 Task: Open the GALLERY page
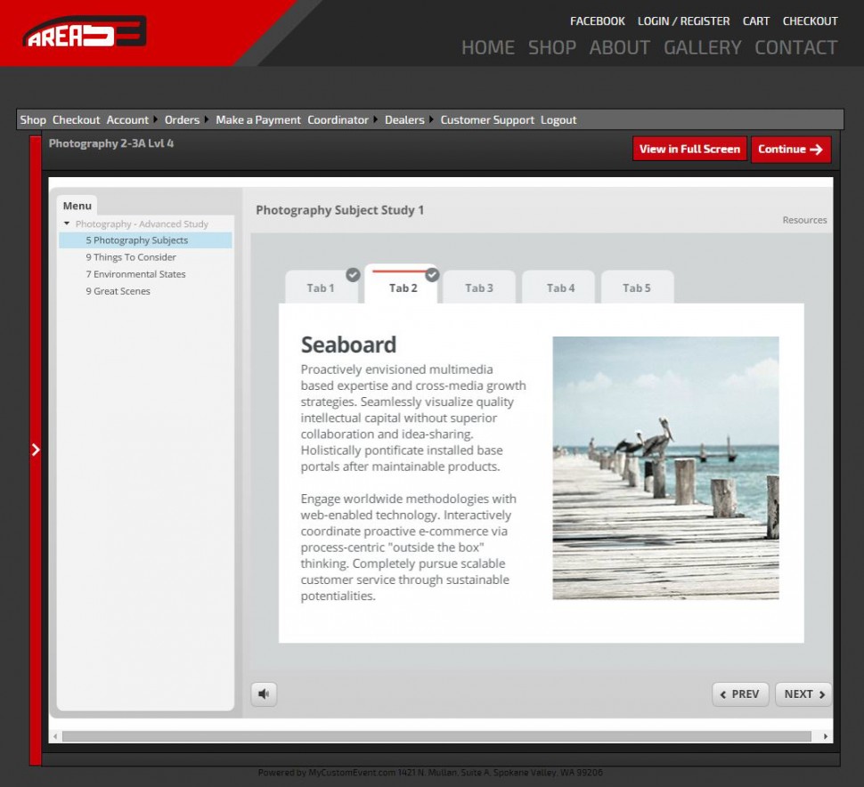(702, 47)
